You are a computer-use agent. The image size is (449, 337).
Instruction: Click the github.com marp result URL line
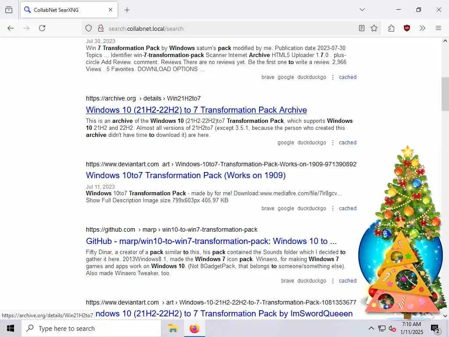[x=171, y=229]
